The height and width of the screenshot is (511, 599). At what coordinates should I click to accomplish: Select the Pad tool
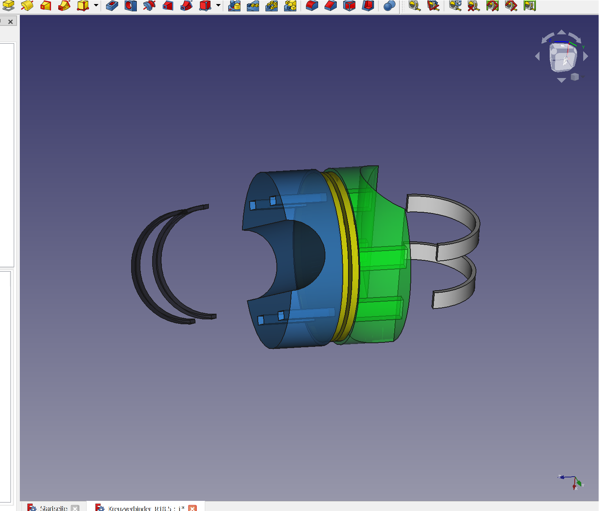click(x=8, y=6)
